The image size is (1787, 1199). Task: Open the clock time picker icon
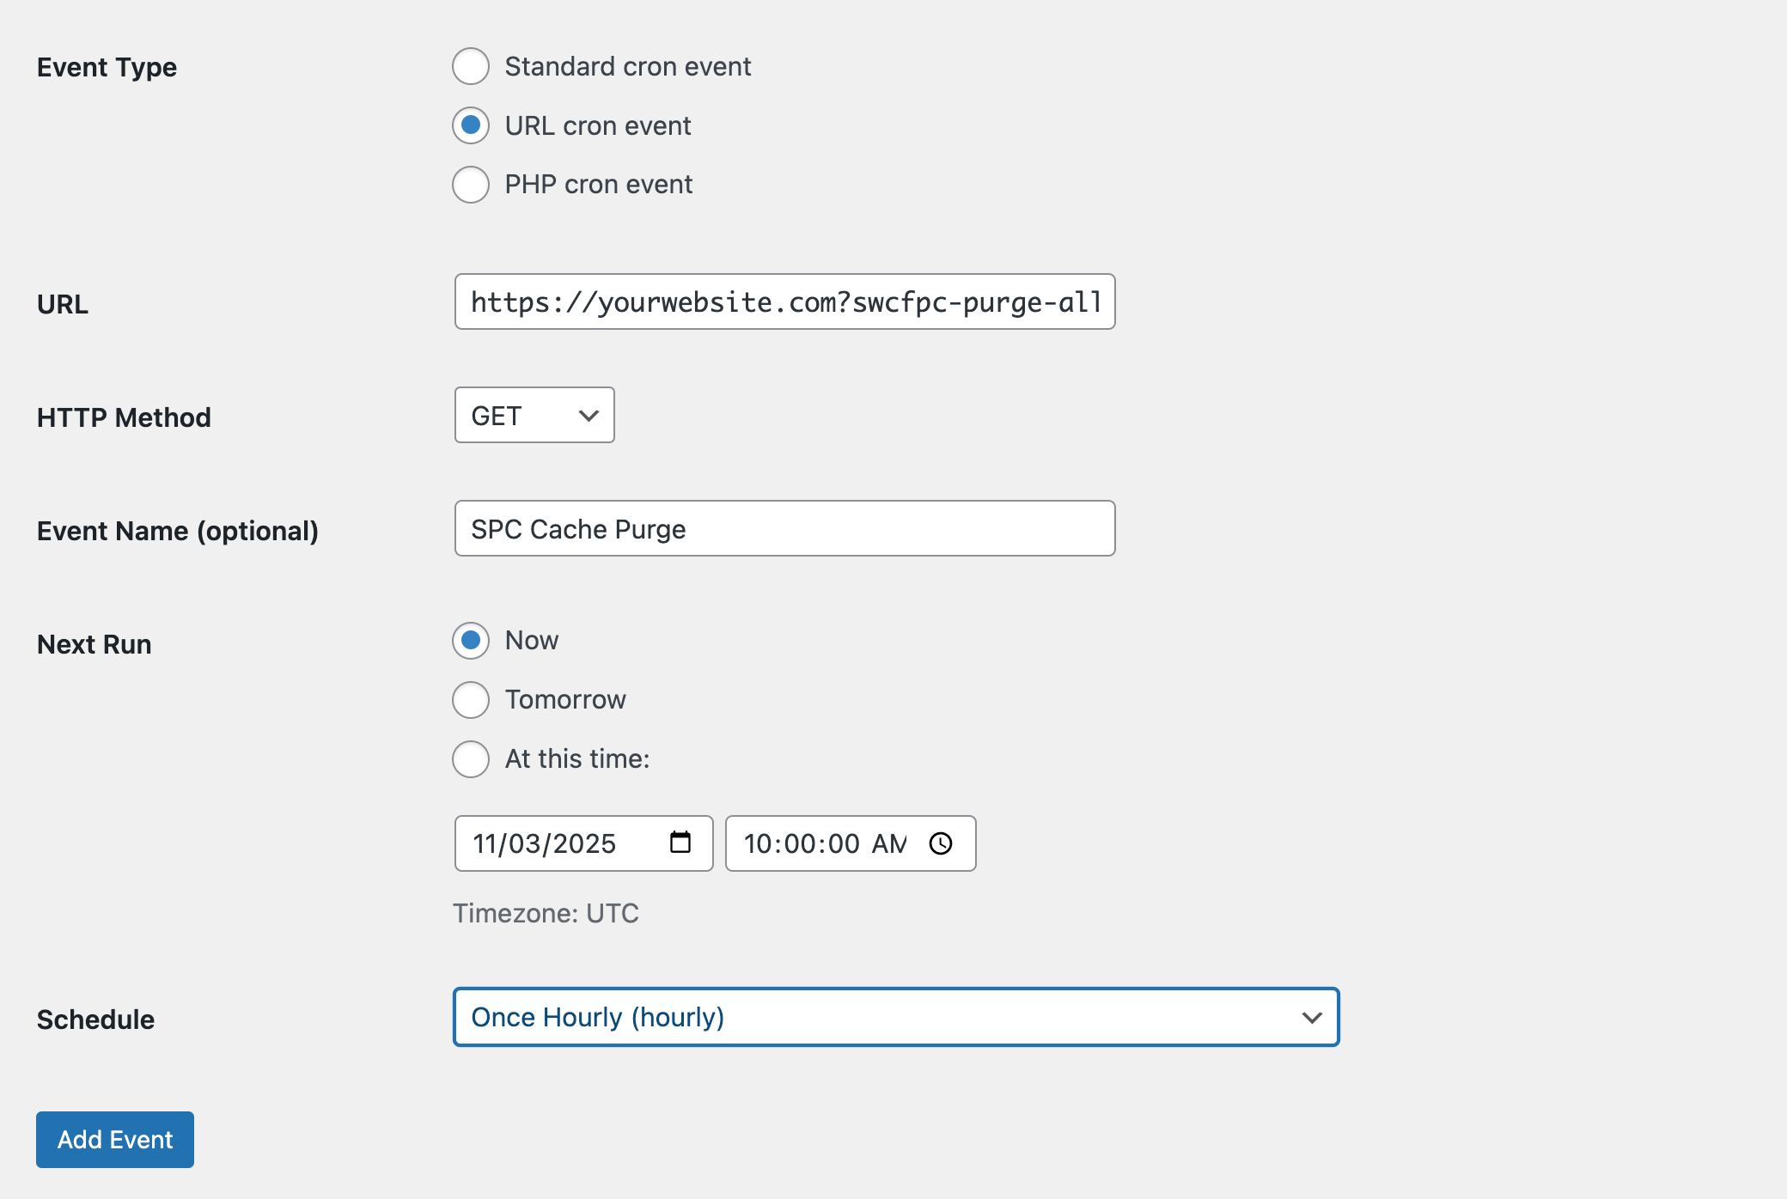(941, 843)
